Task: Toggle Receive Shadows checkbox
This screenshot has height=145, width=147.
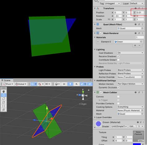Action: pos(118,56)
